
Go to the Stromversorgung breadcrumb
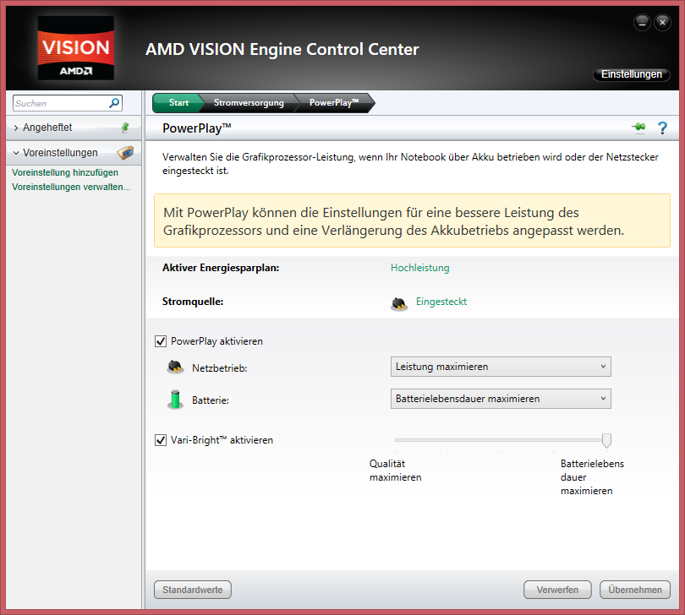(x=249, y=103)
